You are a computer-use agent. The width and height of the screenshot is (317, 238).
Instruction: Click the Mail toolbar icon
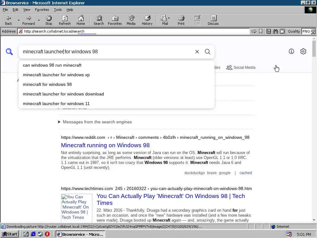coord(165,20)
